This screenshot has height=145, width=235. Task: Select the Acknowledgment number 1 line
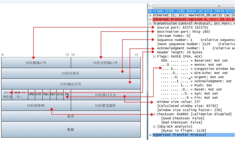[196, 48]
